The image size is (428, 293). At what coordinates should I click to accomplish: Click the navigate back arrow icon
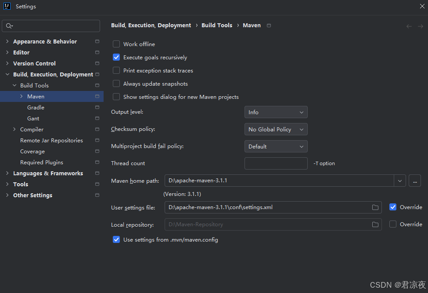pyautogui.click(x=409, y=26)
